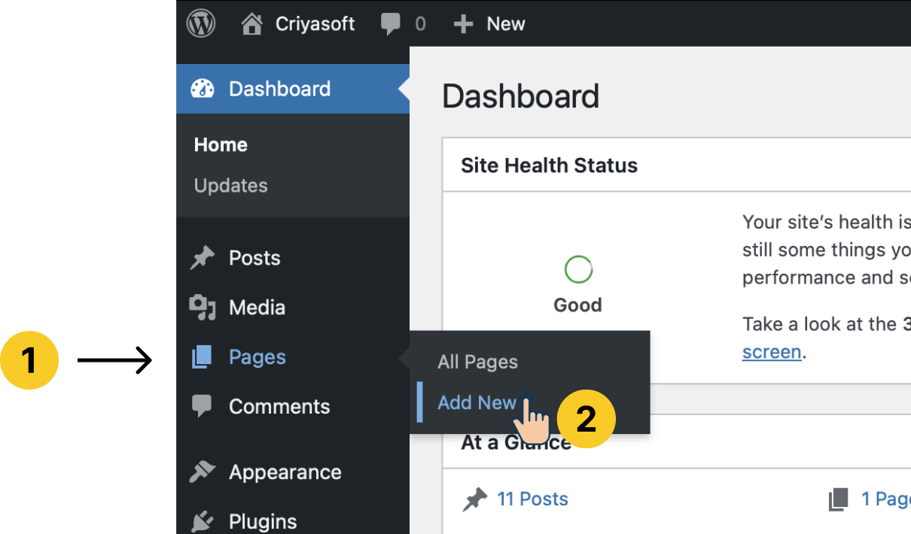Image resolution: width=911 pixels, height=534 pixels.
Task: Click the New button in admin bar
Action: (x=505, y=24)
